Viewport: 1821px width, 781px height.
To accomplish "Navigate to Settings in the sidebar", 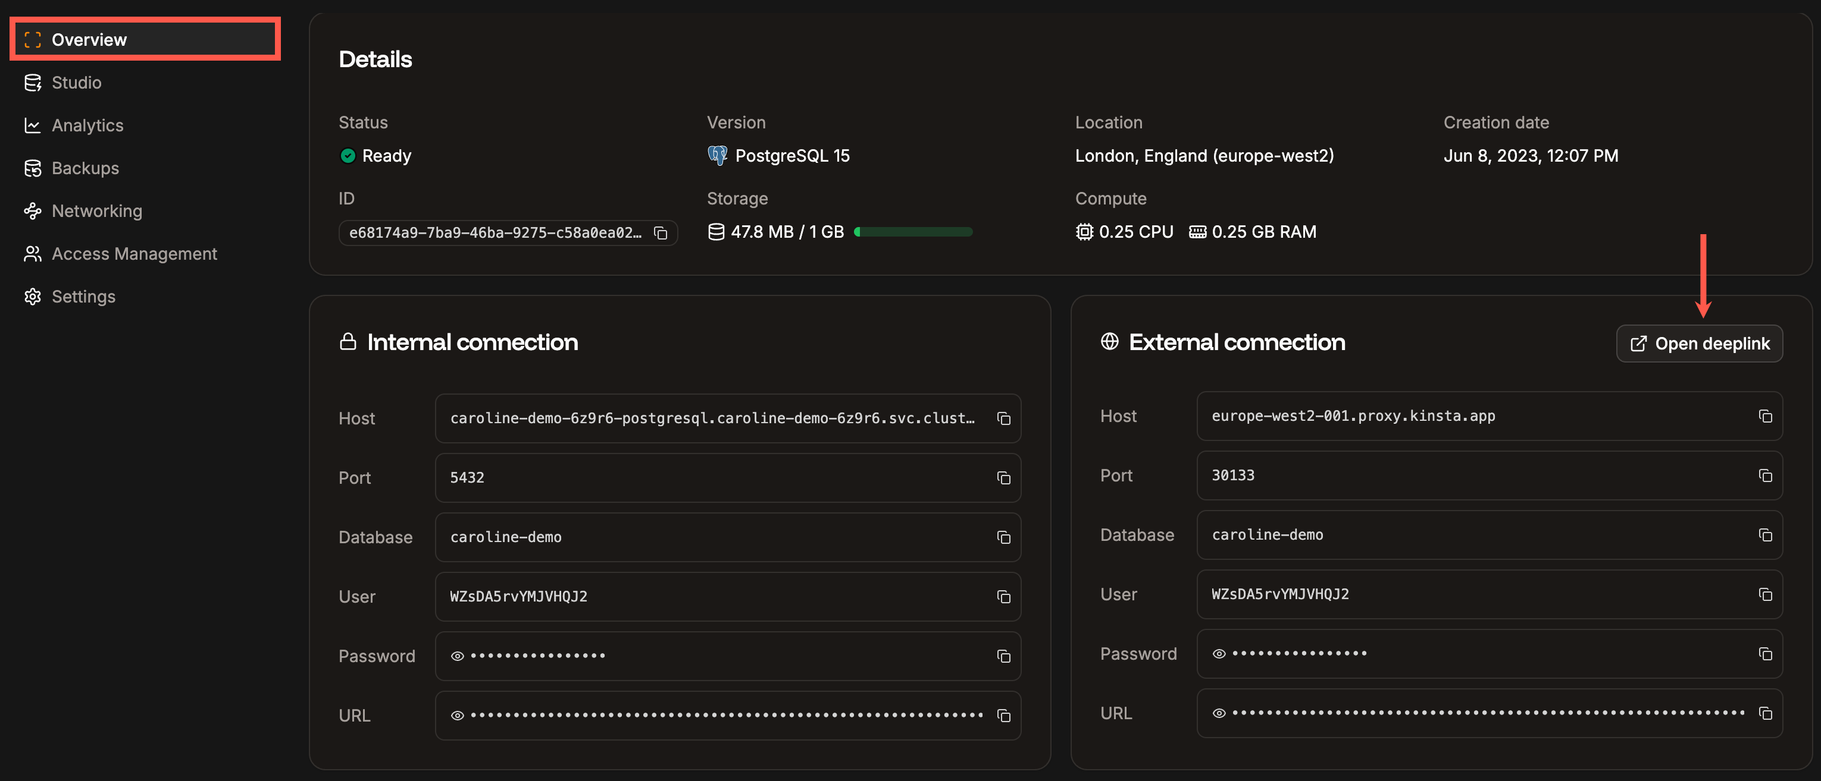I will pos(83,296).
